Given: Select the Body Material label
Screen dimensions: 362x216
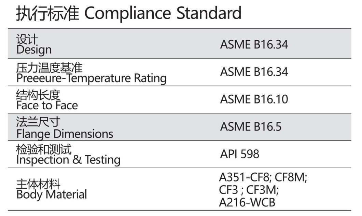Looking at the screenshot, I should pos(52,194).
